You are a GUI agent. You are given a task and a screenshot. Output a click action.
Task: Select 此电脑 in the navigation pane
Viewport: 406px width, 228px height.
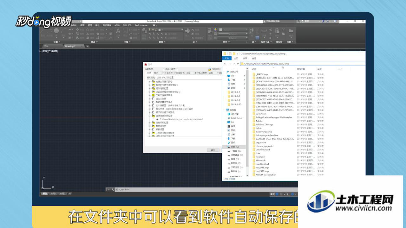(231, 110)
